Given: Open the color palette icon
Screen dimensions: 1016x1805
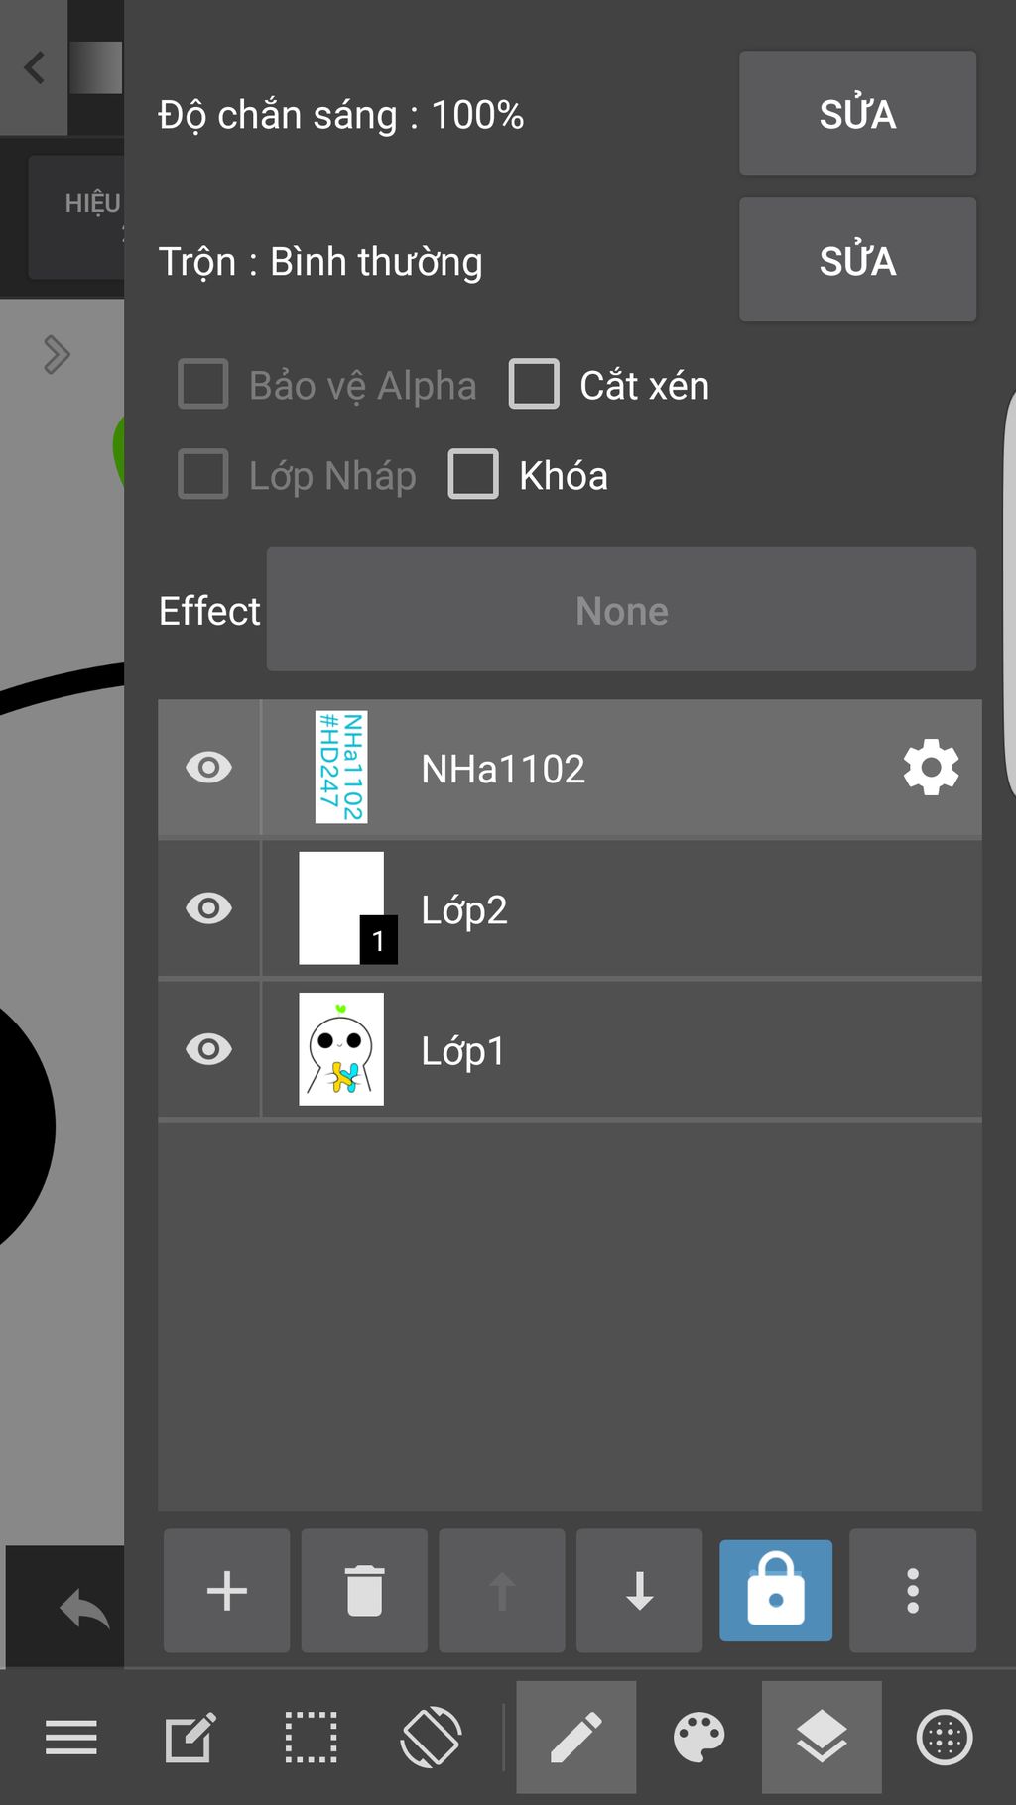Looking at the screenshot, I should click(x=698, y=1738).
